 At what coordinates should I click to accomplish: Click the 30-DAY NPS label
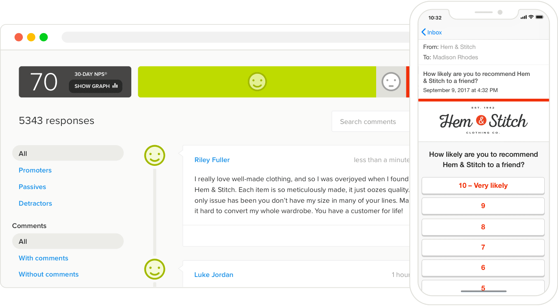[91, 74]
